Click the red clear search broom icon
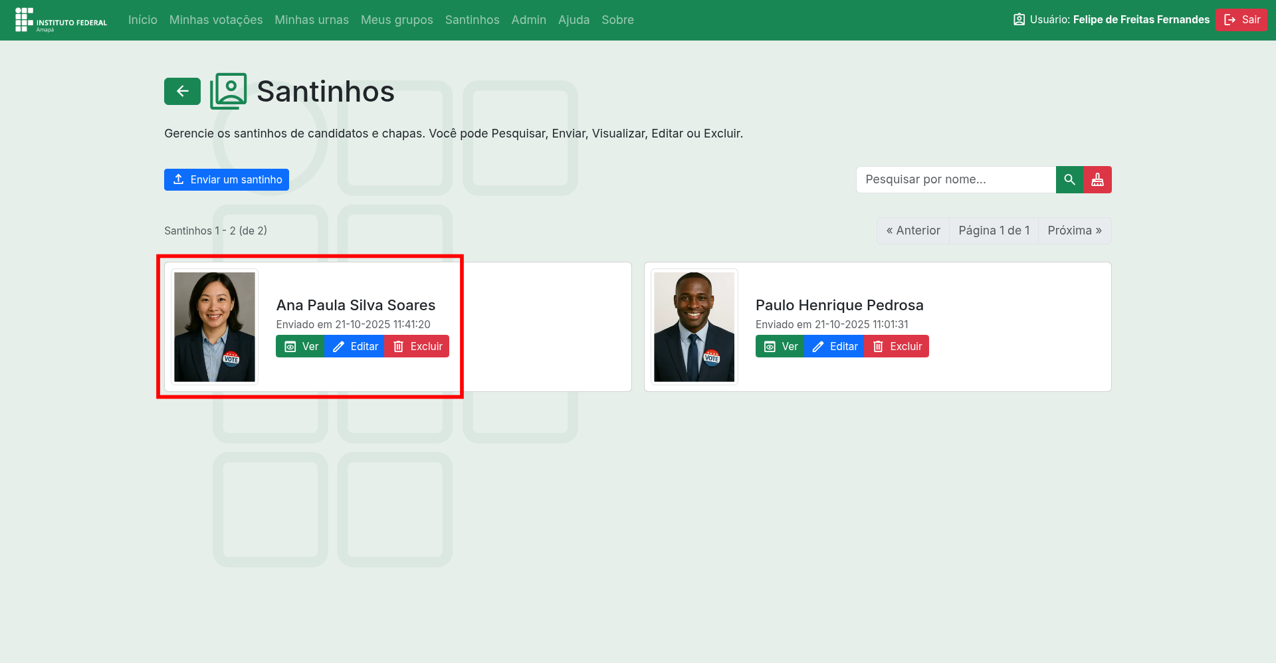Viewport: 1276px width, 663px height. pos(1097,180)
